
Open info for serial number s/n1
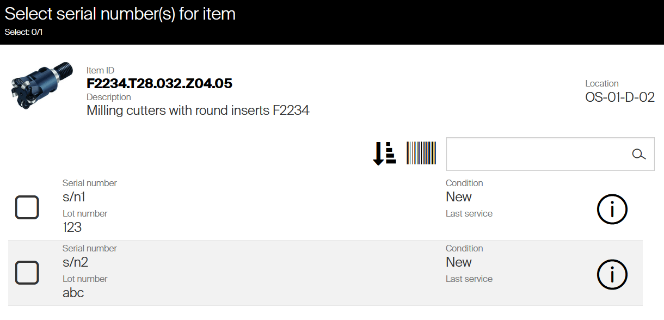(x=612, y=209)
